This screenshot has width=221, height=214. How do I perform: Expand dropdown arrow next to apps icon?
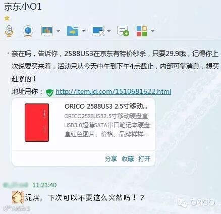click(x=152, y=31)
